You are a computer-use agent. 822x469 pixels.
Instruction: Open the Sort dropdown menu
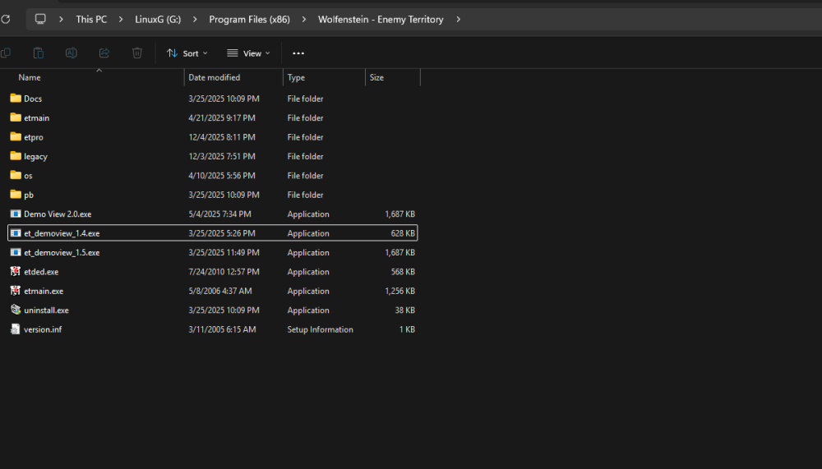[x=187, y=53]
